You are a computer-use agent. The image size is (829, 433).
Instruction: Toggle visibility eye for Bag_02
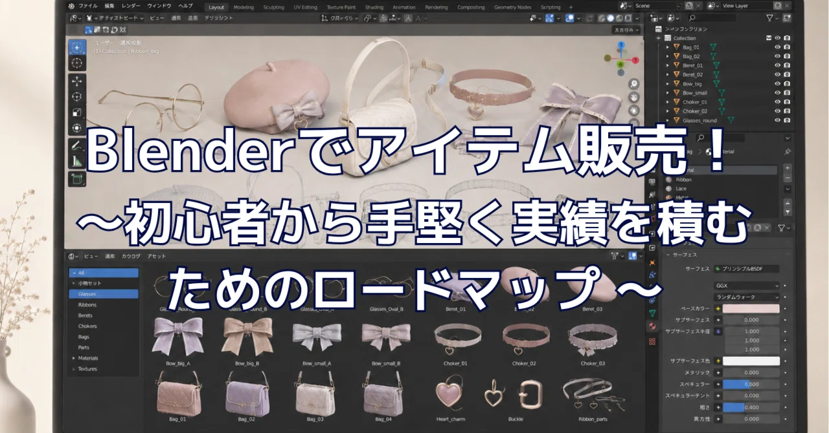click(778, 56)
